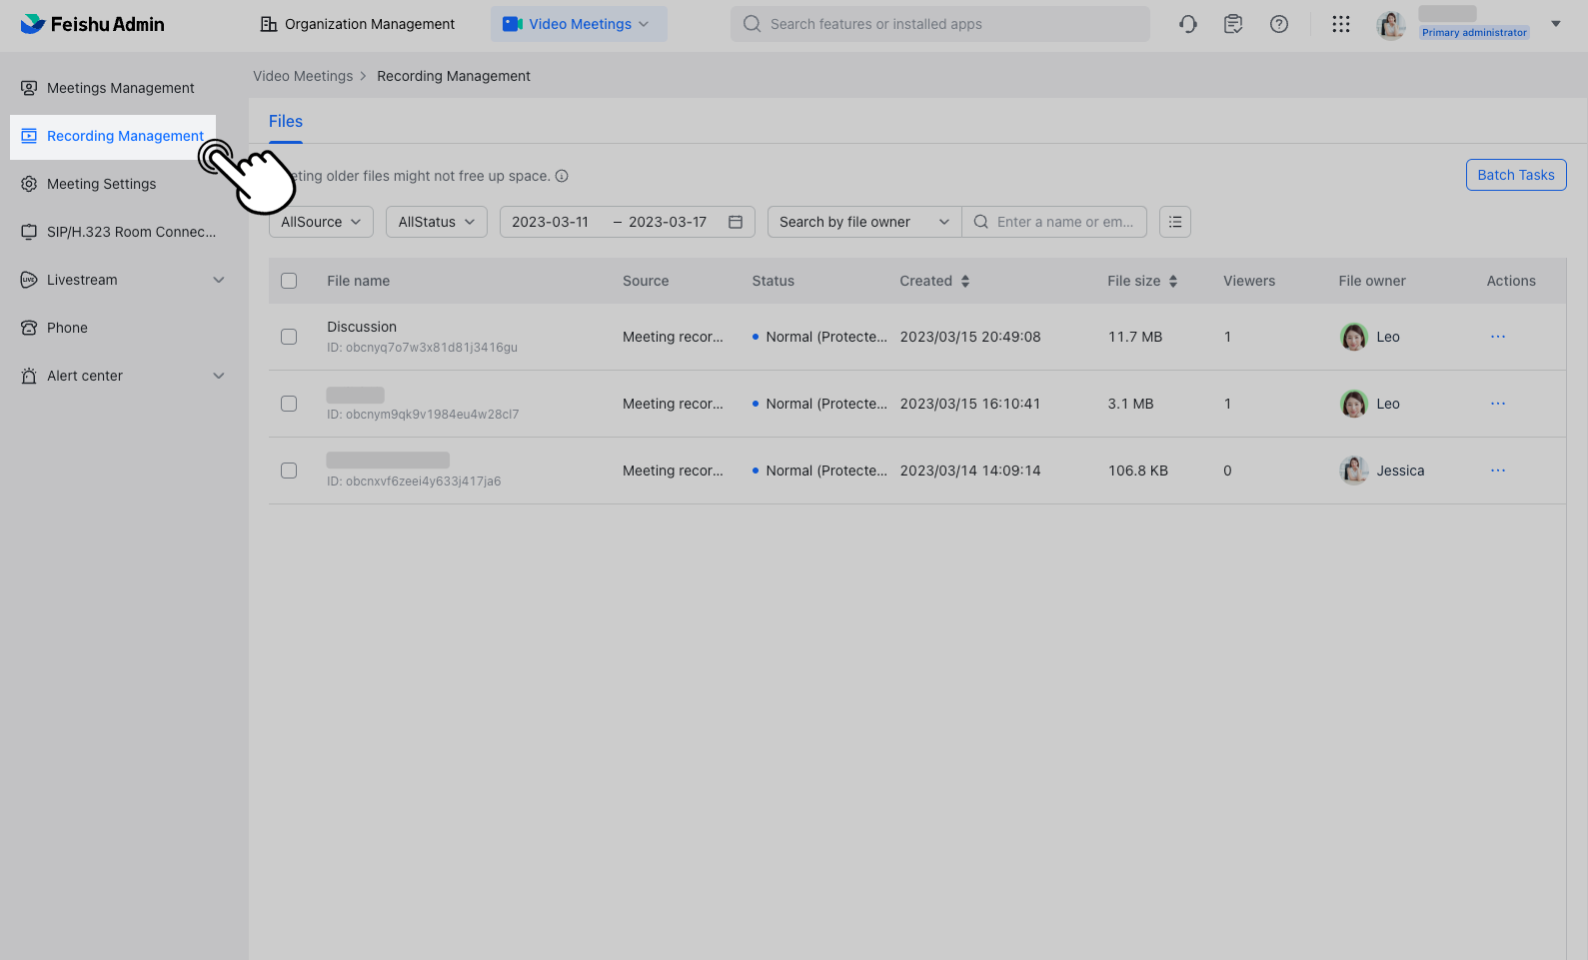Click the 11.7 MB file size cell
The width and height of the screenshot is (1588, 960).
1135,337
